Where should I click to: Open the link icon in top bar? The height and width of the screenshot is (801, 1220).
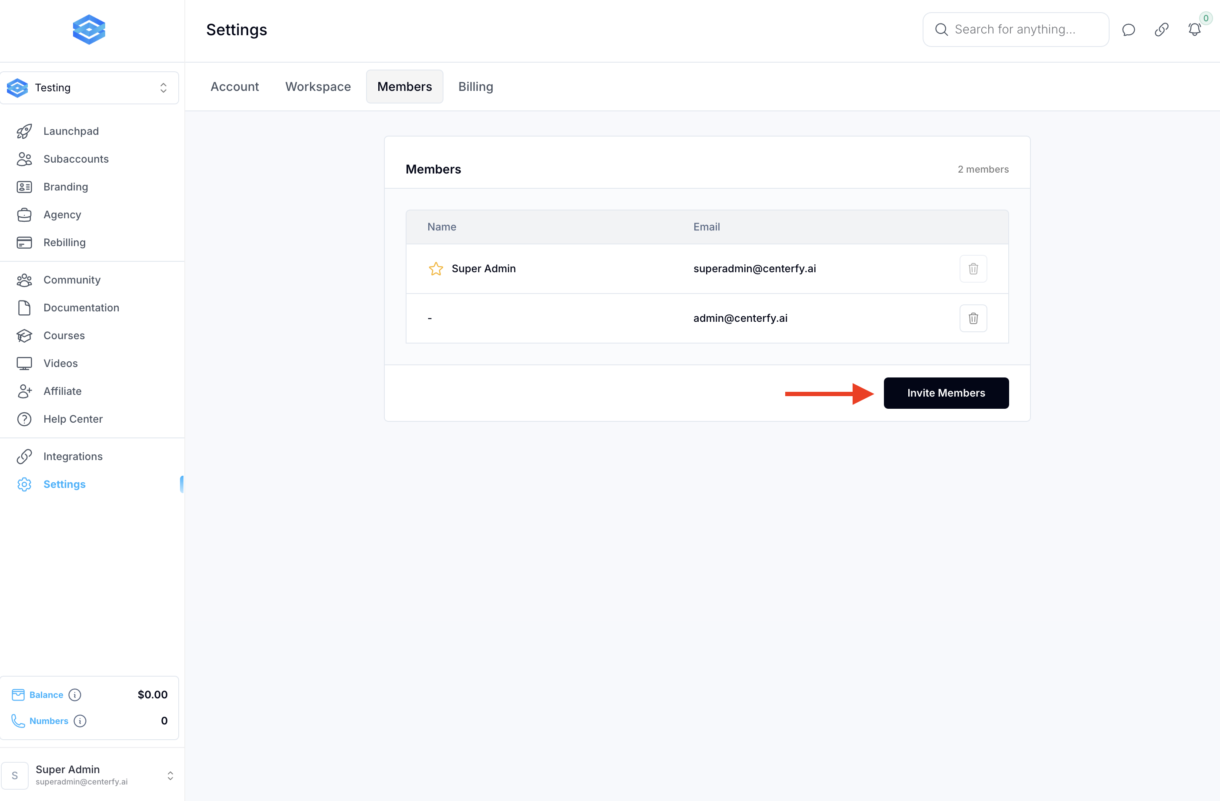[x=1161, y=30]
